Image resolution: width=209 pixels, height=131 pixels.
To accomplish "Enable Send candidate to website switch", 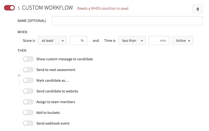I will [28, 91].
